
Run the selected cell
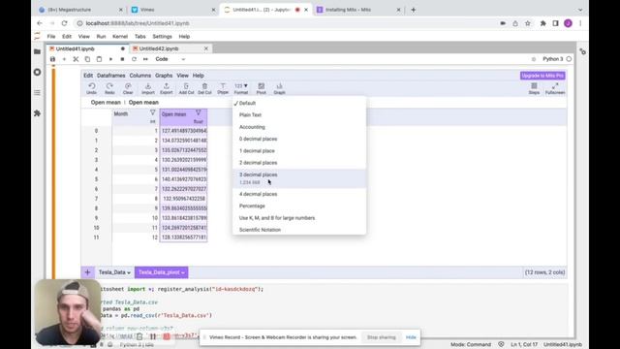(x=110, y=59)
